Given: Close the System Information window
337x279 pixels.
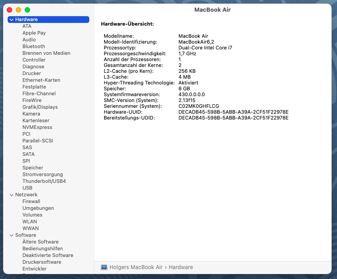Looking at the screenshot, I should pos(9,10).
